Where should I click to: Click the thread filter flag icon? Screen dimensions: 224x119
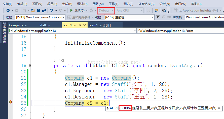click(x=158, y=17)
